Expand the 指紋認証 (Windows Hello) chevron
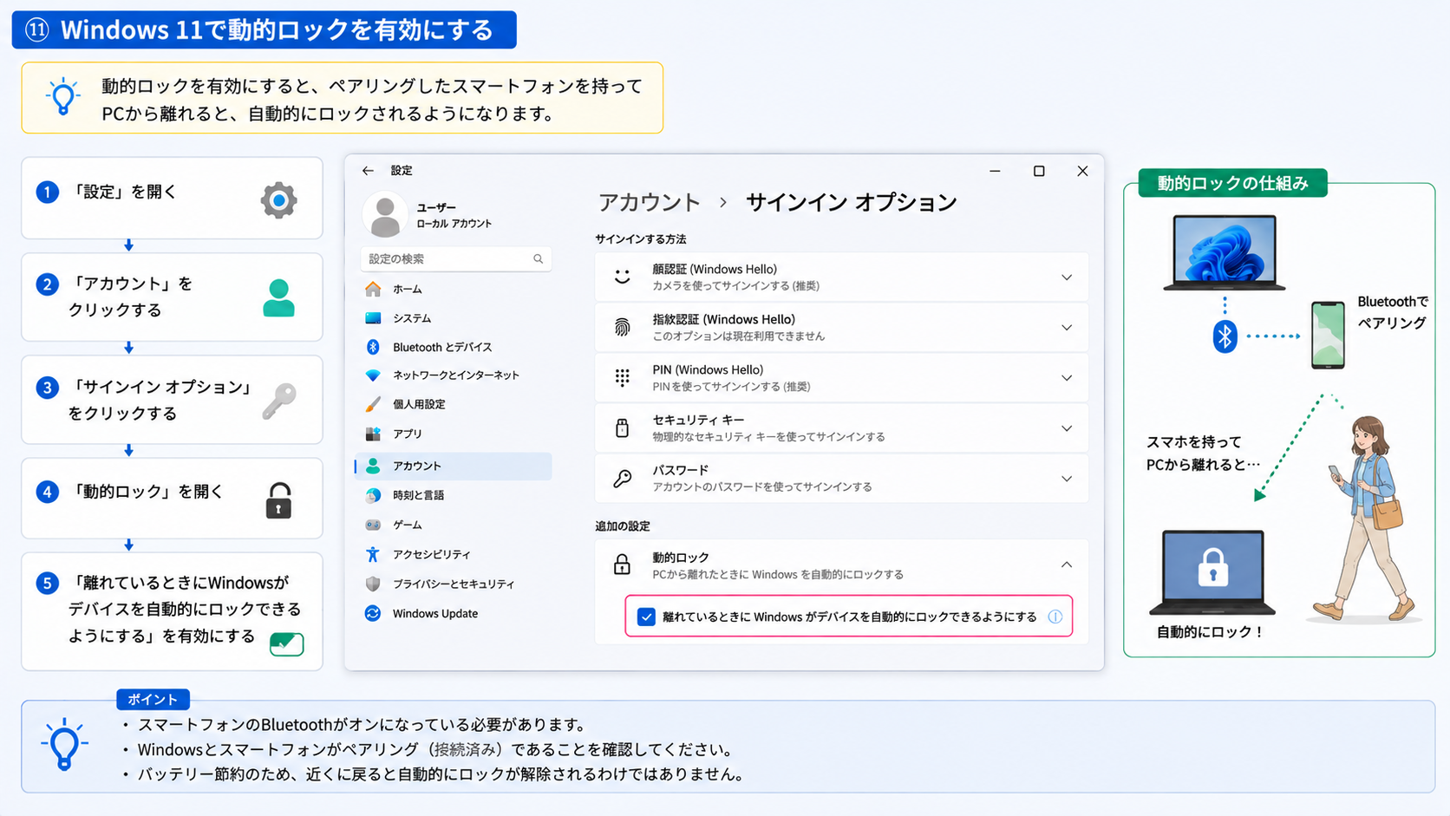Screen dimensions: 1450x816 [1067, 328]
